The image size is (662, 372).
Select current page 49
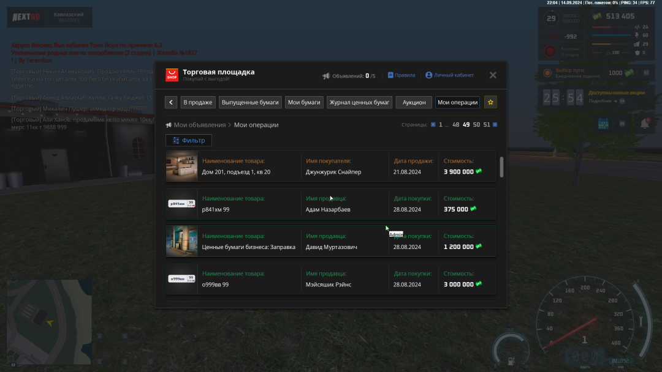[466, 125]
